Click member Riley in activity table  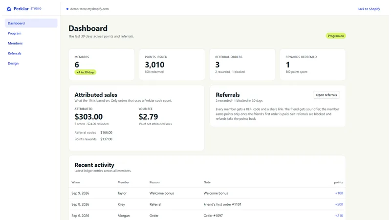click(x=121, y=204)
